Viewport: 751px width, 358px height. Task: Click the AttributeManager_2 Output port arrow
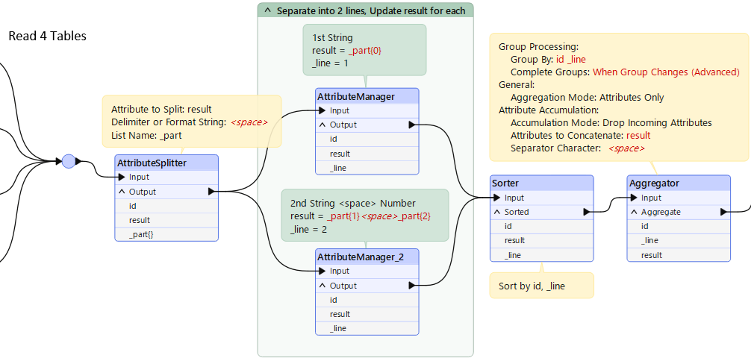(412, 286)
